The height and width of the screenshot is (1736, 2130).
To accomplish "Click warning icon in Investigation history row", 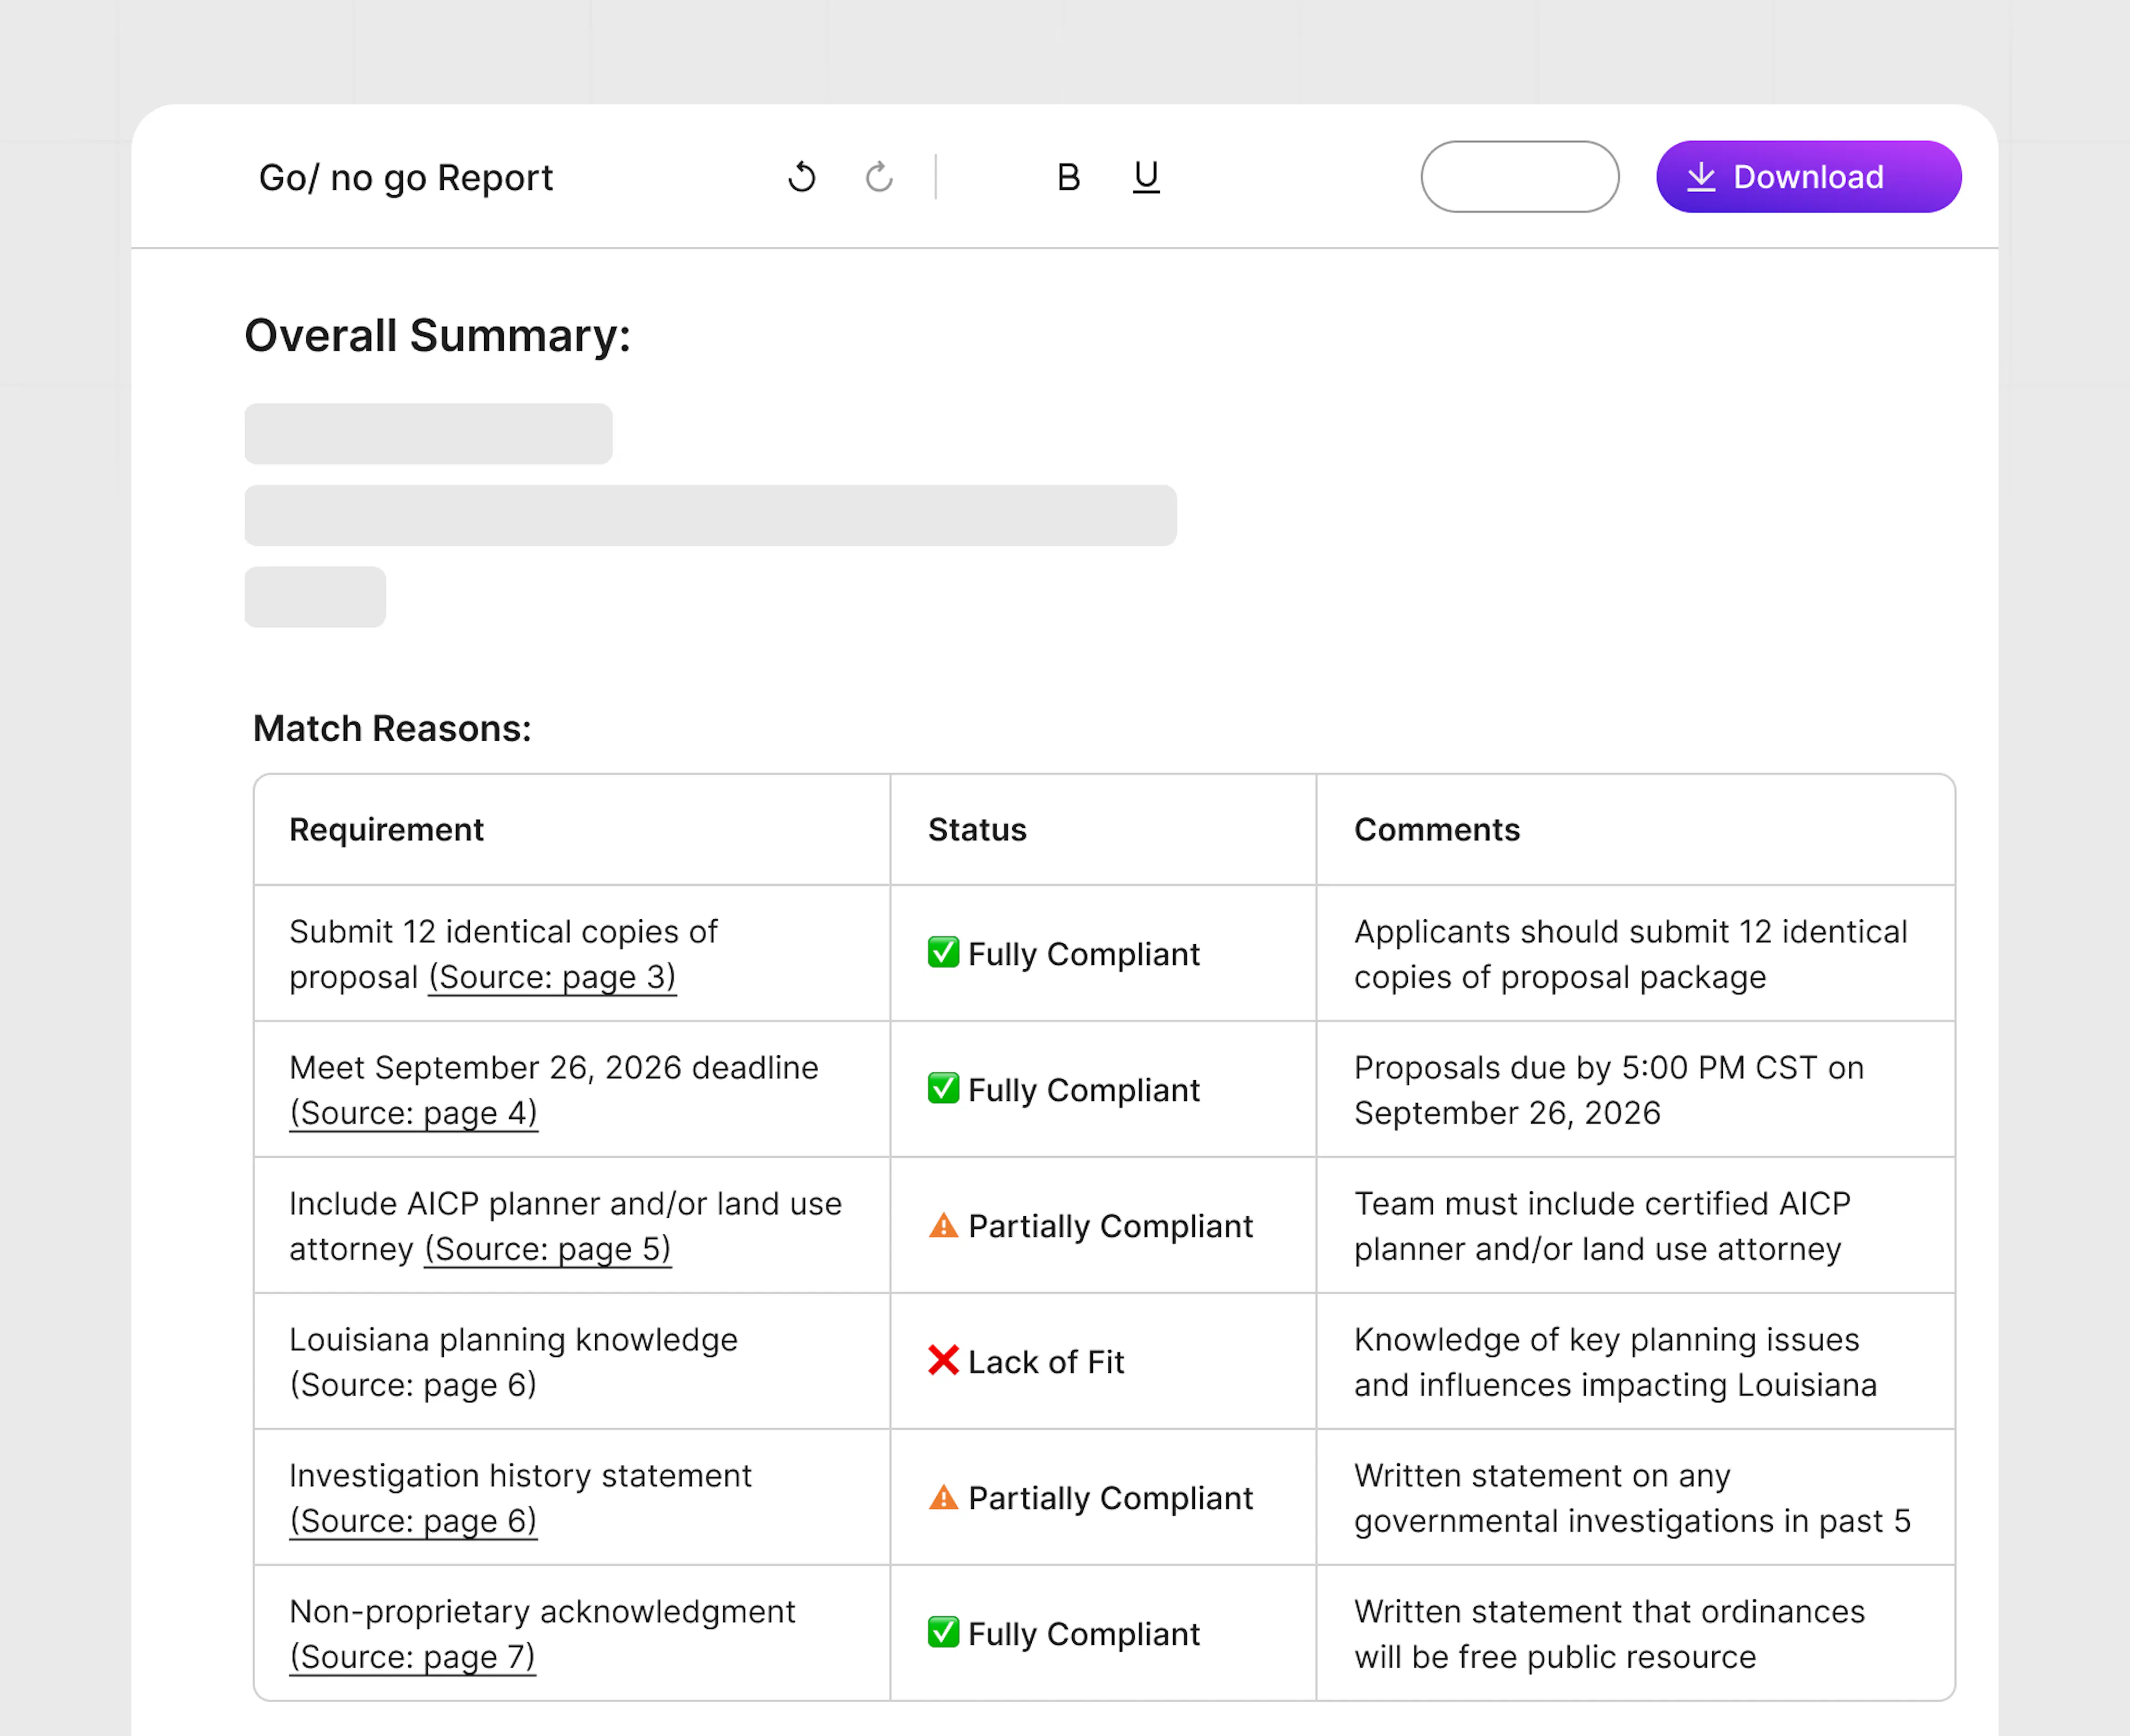I will point(942,1498).
